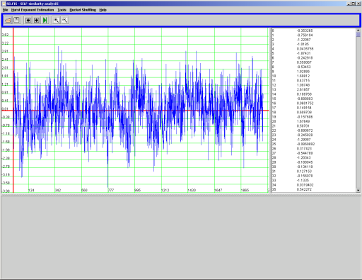Click the left arrow toolbar button
This screenshot has width=362, height=280.
pyautogui.click(x=28, y=21)
